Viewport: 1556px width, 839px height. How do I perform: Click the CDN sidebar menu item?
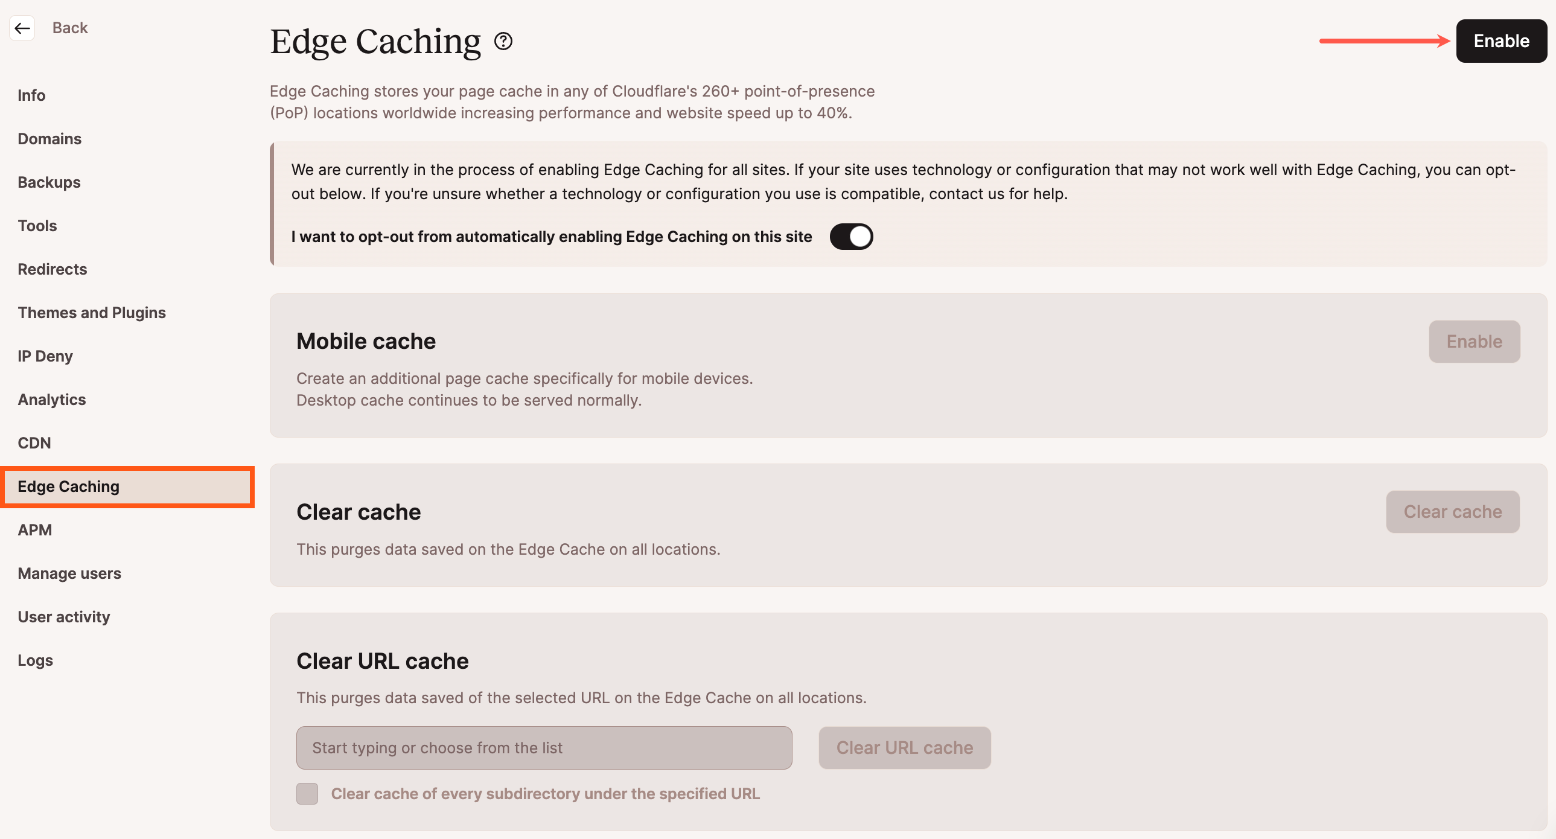35,442
